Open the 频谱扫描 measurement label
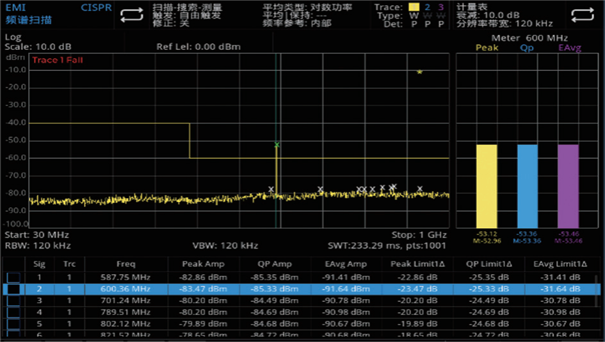 pos(29,20)
